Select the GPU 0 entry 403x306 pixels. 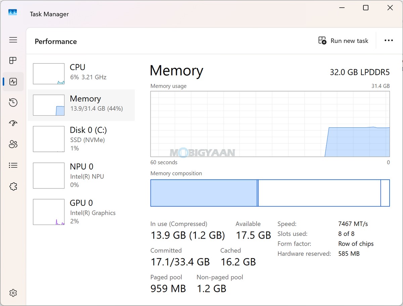[81, 212]
